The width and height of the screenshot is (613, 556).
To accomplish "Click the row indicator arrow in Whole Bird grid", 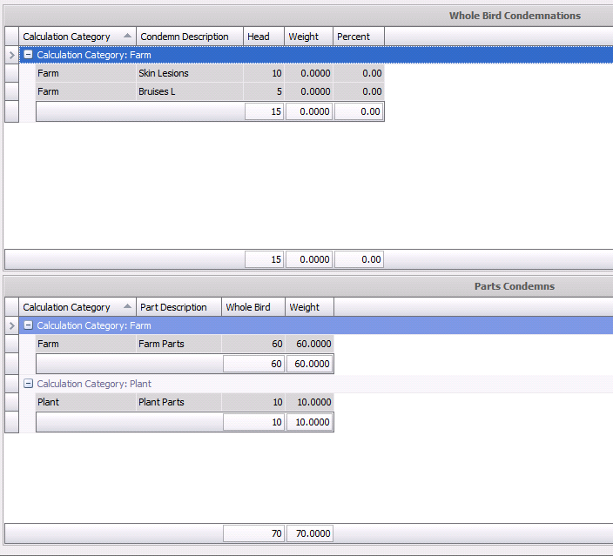I will pyautogui.click(x=11, y=56).
